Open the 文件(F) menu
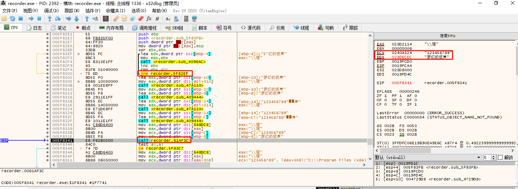This screenshot has height=189, width=518. 10,11
